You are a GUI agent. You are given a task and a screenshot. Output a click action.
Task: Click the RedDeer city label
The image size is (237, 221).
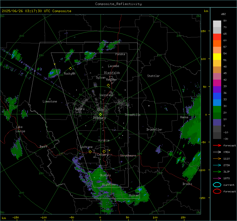point(112,80)
